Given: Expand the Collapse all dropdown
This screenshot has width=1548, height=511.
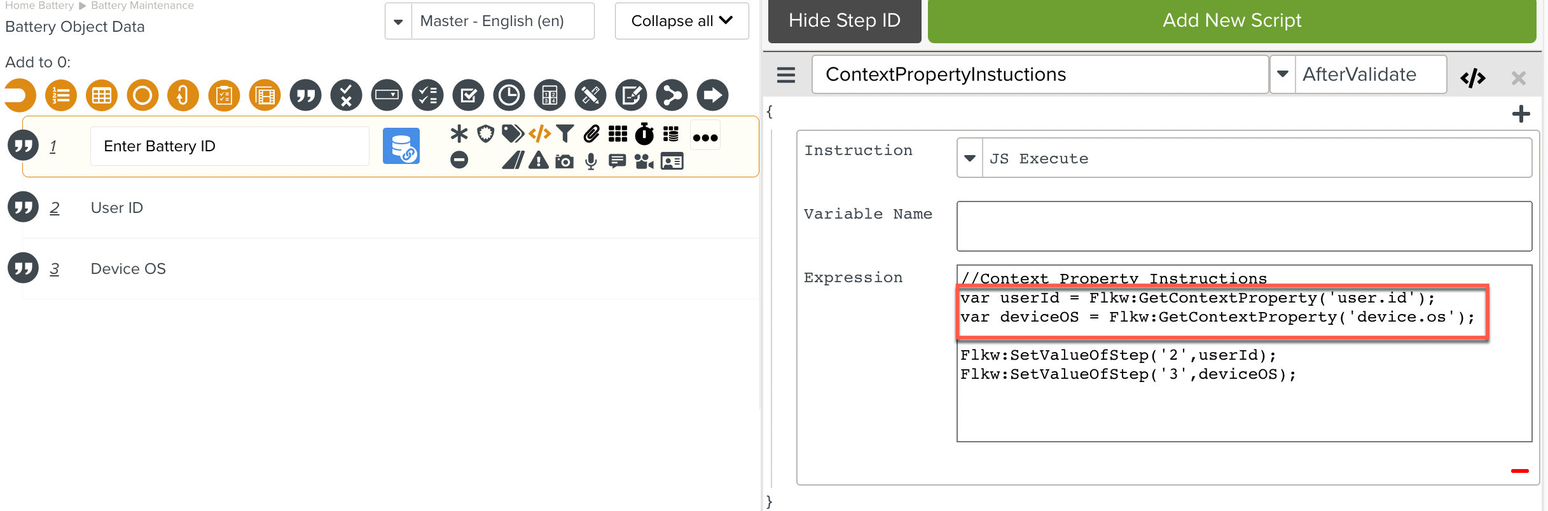Looking at the screenshot, I should tap(681, 22).
